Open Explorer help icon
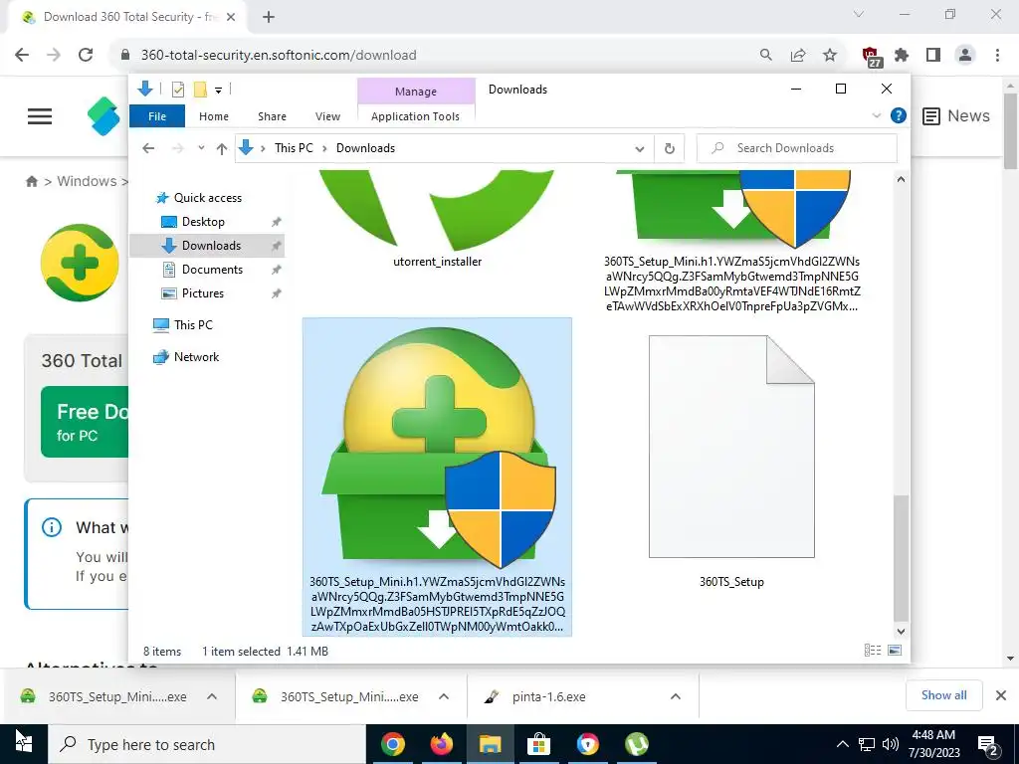 [899, 115]
